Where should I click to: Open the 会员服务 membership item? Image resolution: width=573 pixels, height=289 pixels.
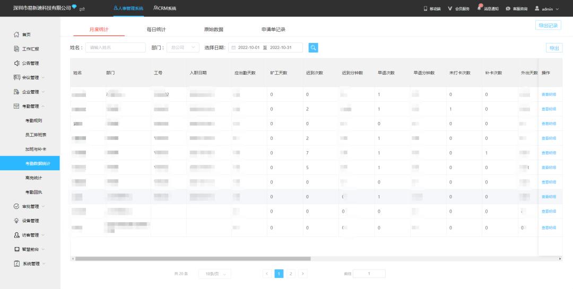coord(458,8)
